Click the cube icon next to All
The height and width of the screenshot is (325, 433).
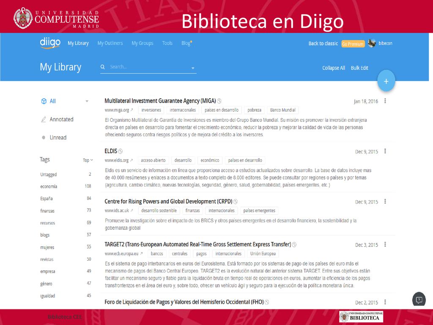tap(44, 101)
